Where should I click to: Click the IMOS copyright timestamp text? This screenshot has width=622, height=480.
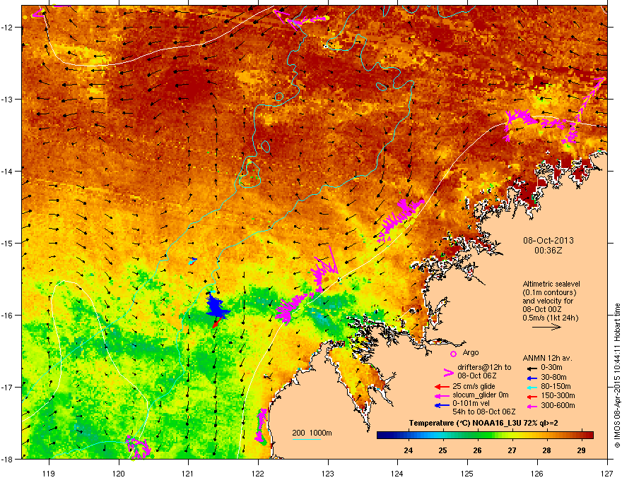tap(617, 376)
